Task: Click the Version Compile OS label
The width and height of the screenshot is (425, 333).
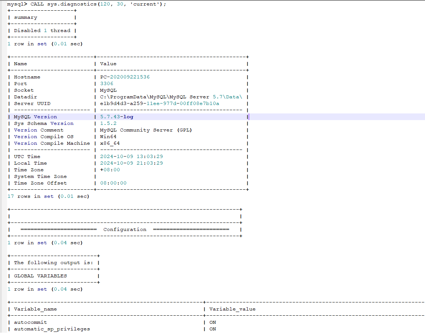Action: (44, 137)
